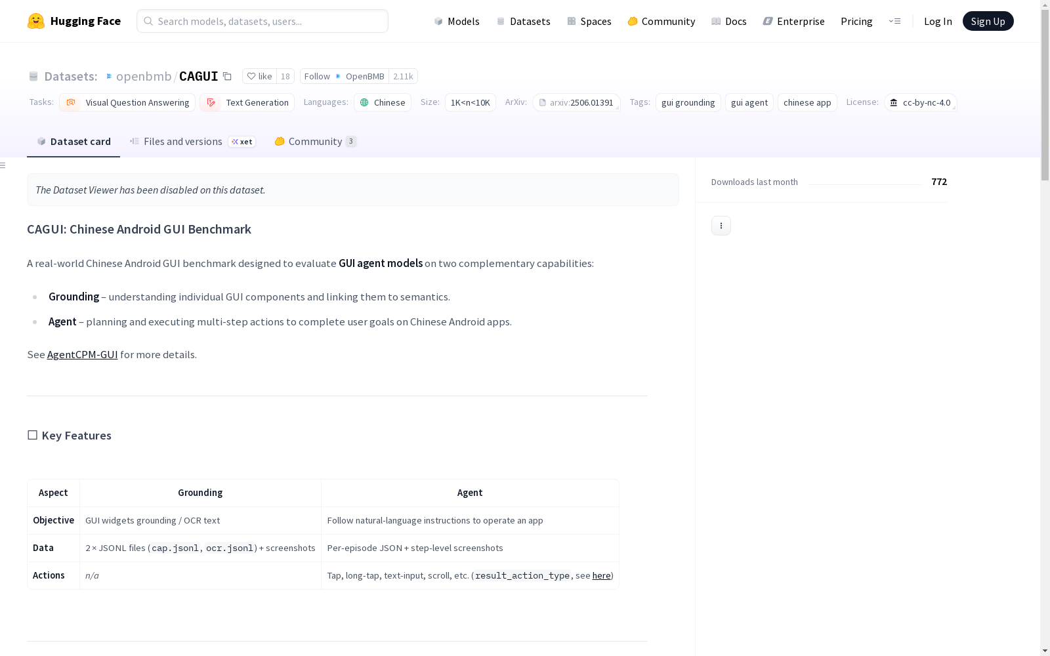The height and width of the screenshot is (656, 1050).
Task: Click the Key Features heading
Action: coord(69,436)
